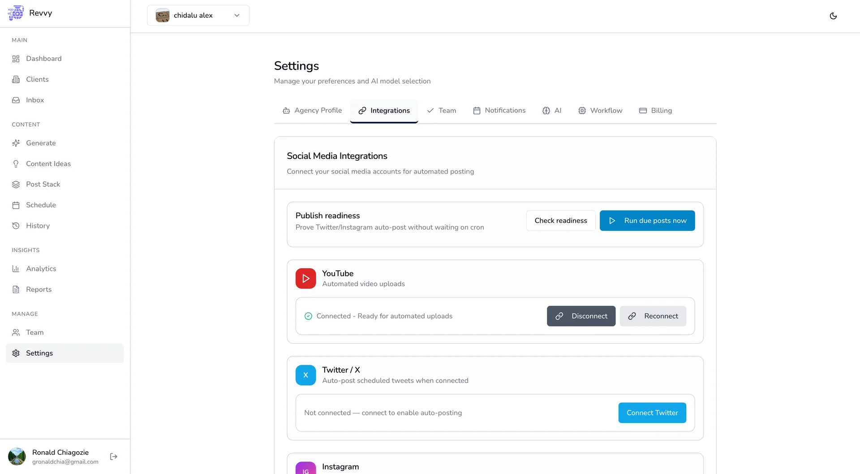
Task: Open Analytics under Insights
Action: click(64, 269)
